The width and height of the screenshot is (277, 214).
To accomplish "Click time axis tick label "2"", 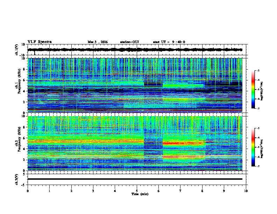I will (x=71, y=191).
